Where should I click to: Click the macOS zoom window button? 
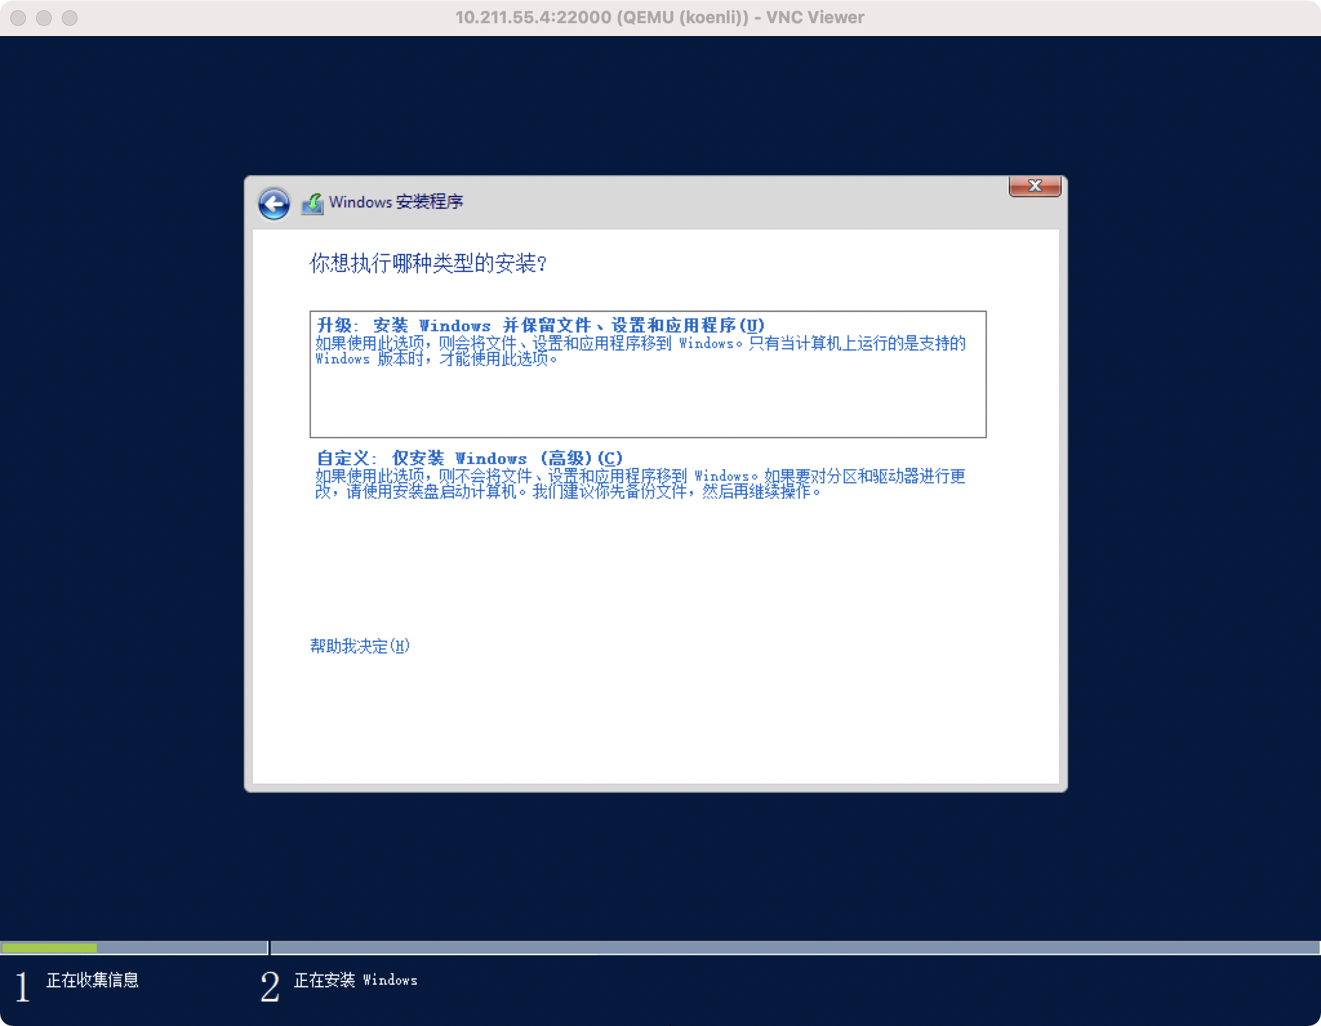[70, 18]
